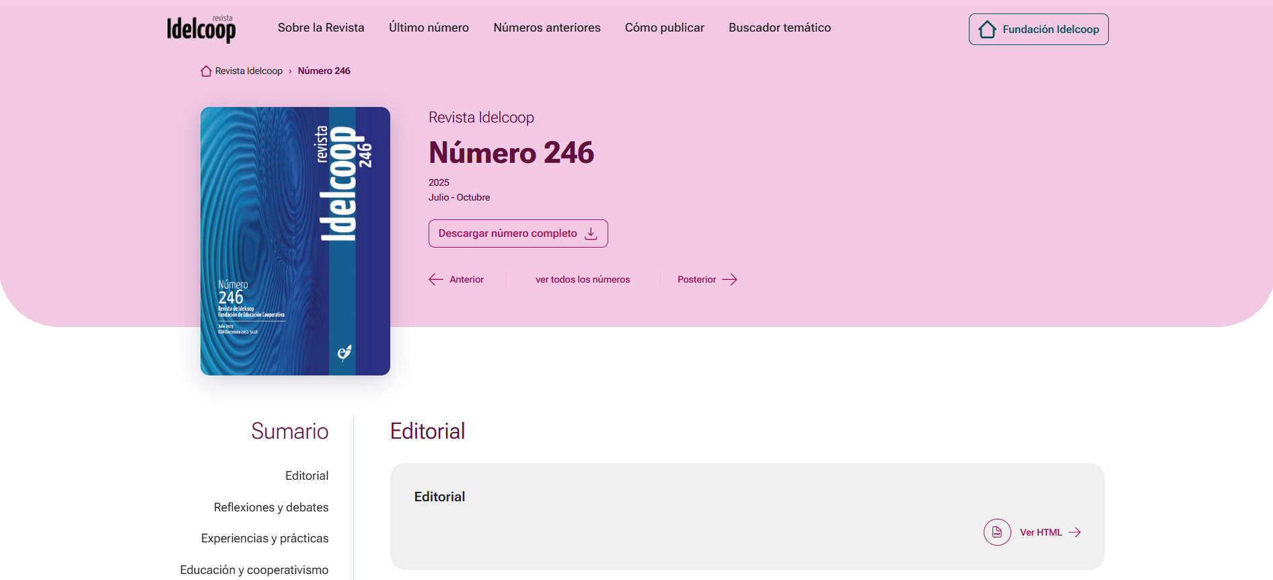Open Números anteriores from the navbar
Viewport: 1273px width, 580px height.
(x=547, y=28)
